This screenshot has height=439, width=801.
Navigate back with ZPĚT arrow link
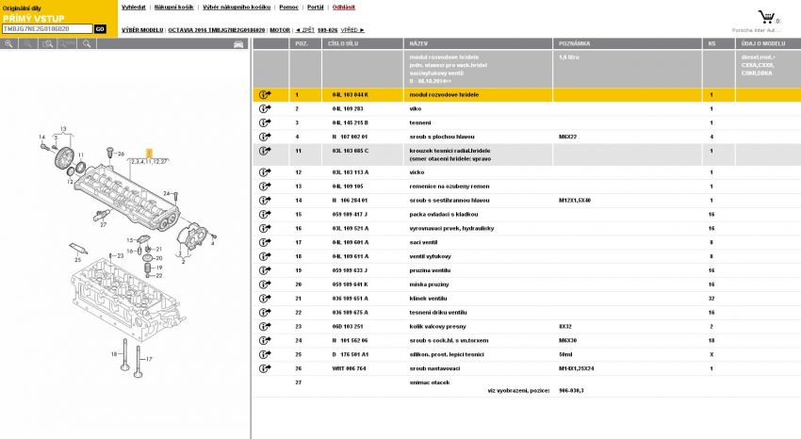coord(303,30)
